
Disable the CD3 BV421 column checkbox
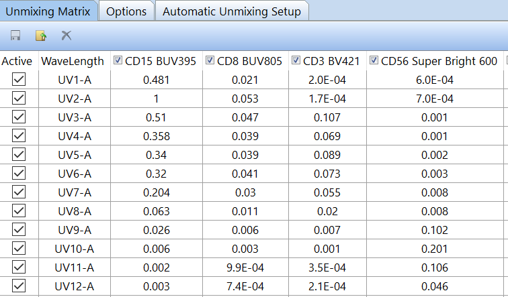[296, 61]
